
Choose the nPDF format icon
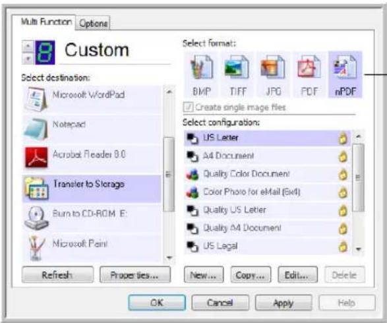(345, 67)
